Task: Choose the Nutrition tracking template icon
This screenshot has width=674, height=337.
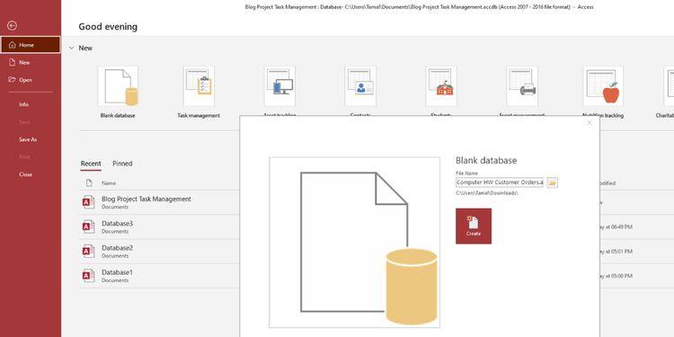Action: pos(603,86)
